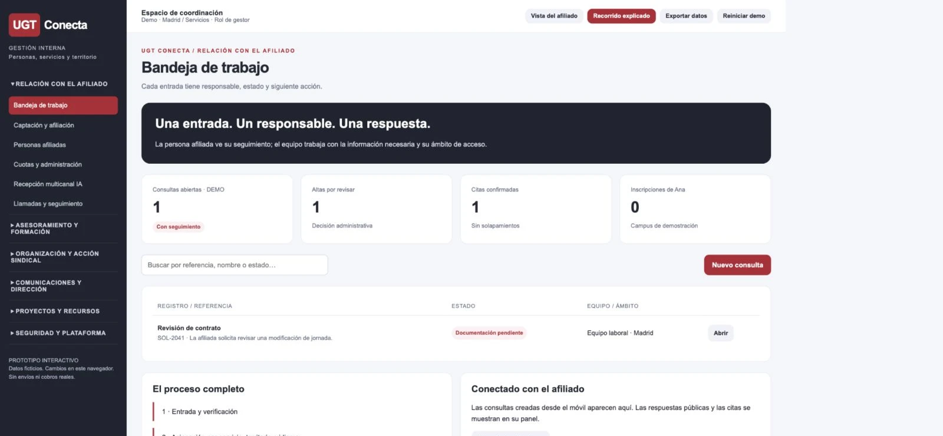Click the Espacio de coordinación header text
This screenshot has width=943, height=436.
(182, 12)
